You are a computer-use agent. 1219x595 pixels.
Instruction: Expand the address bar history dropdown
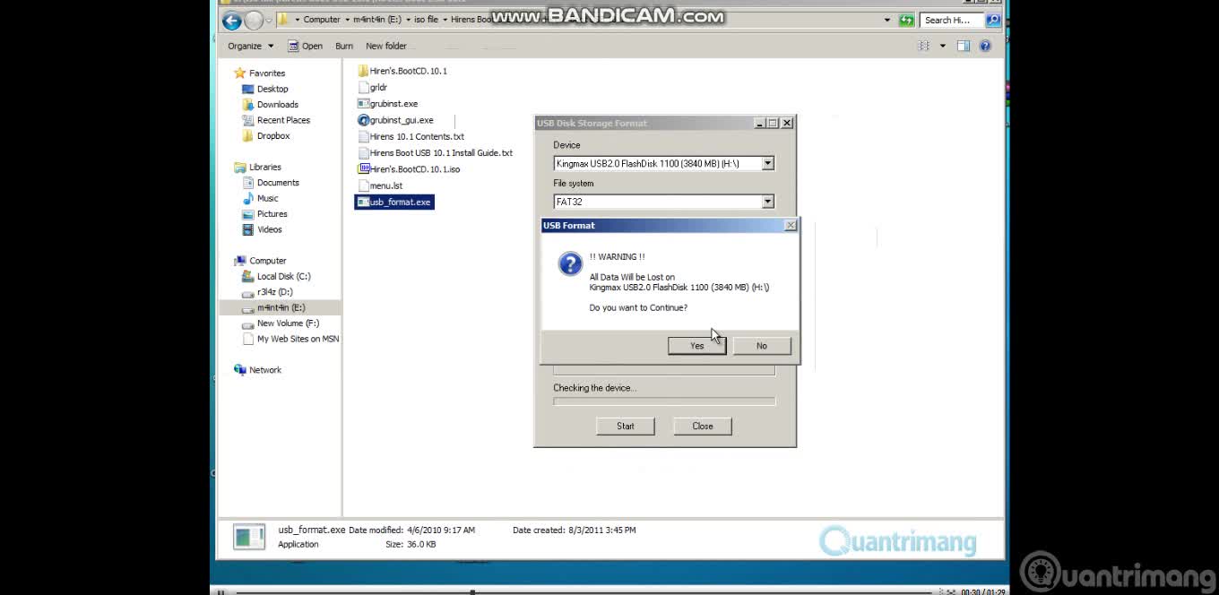point(887,20)
